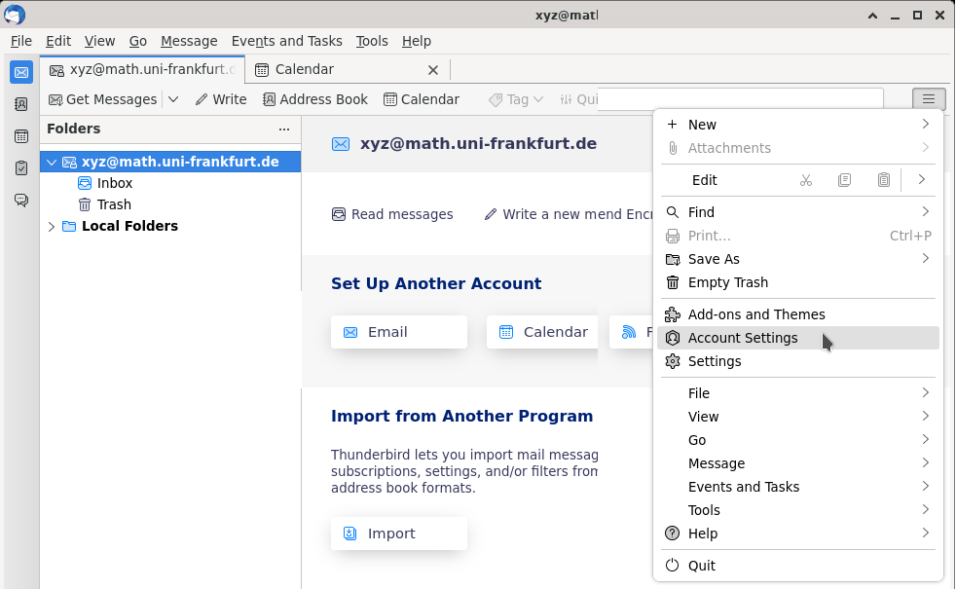The height and width of the screenshot is (589, 956).
Task: Click the Cut icon in Edit row
Action: (x=805, y=180)
